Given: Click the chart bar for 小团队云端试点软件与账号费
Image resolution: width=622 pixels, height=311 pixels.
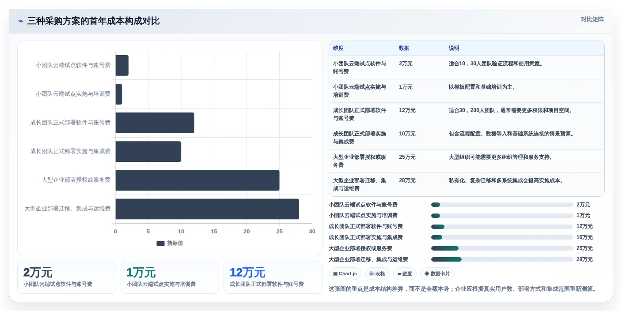Looking at the screenshot, I should point(122,65).
